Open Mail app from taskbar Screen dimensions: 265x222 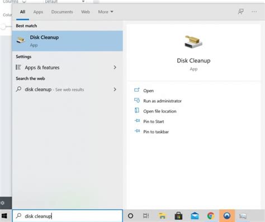(195, 216)
